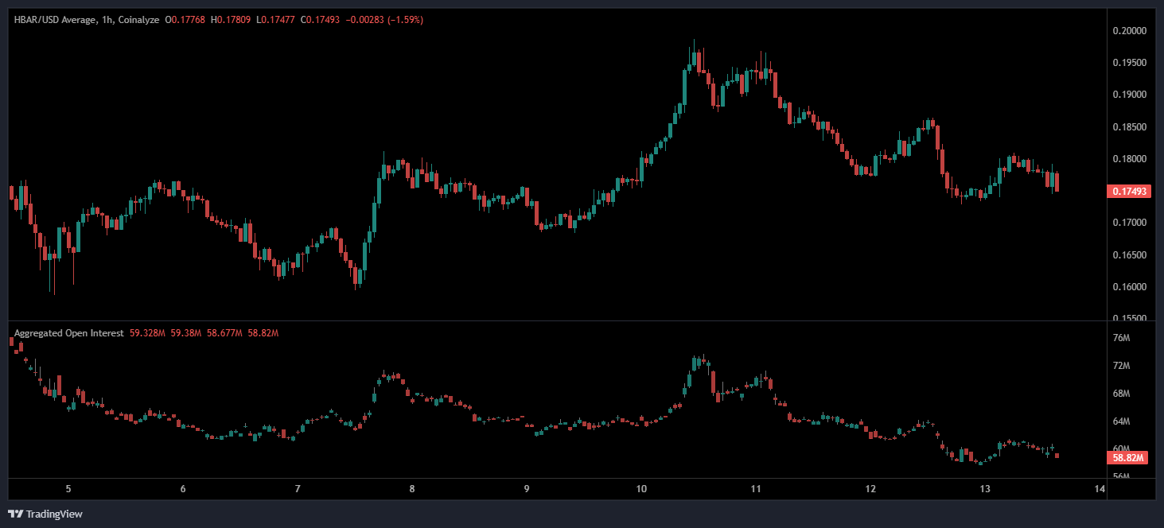Click the -0.00283 (-1.59%) change value
Viewport: 1164px width, 528px height.
[383, 20]
